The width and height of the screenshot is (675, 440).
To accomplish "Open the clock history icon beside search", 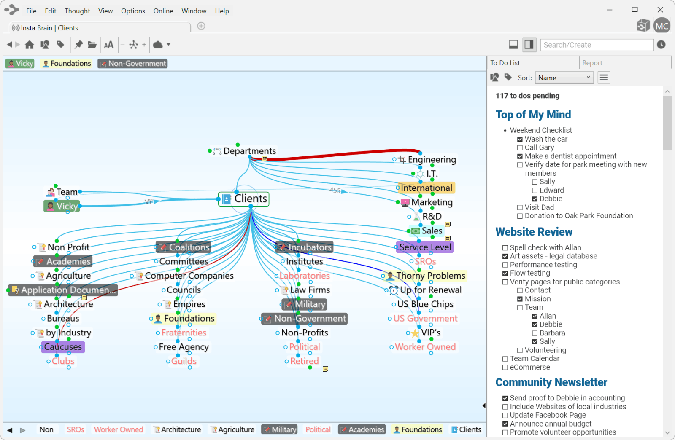I will pyautogui.click(x=661, y=45).
